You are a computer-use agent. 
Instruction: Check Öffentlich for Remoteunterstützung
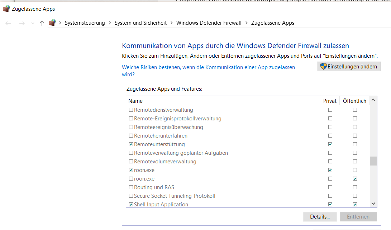[x=355, y=144]
